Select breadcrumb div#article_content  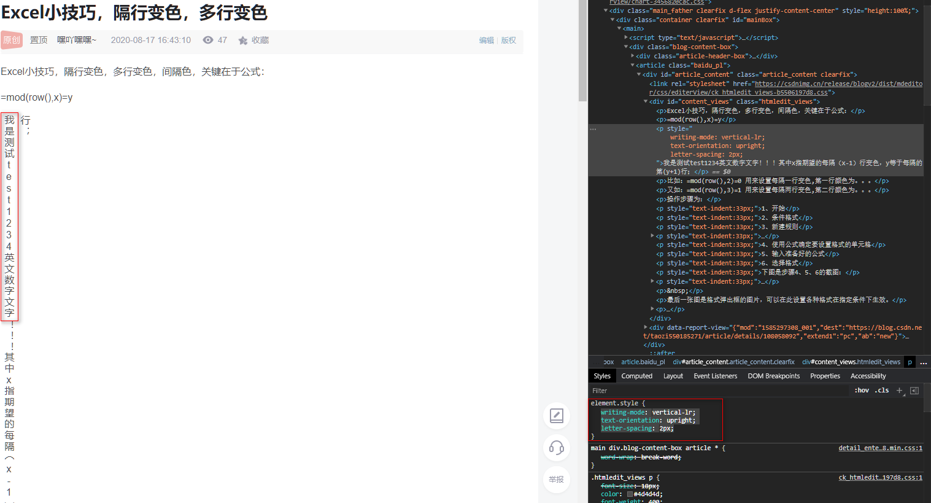733,362
